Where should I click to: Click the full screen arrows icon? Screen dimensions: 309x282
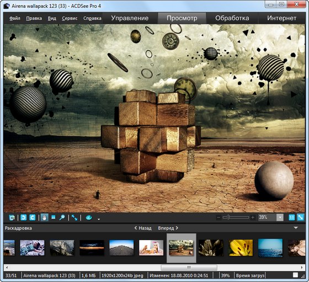74,217
